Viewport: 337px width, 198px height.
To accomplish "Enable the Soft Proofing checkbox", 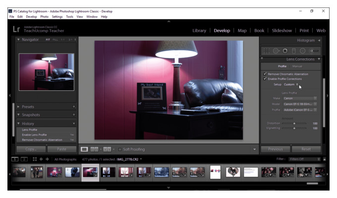I will tap(120, 149).
